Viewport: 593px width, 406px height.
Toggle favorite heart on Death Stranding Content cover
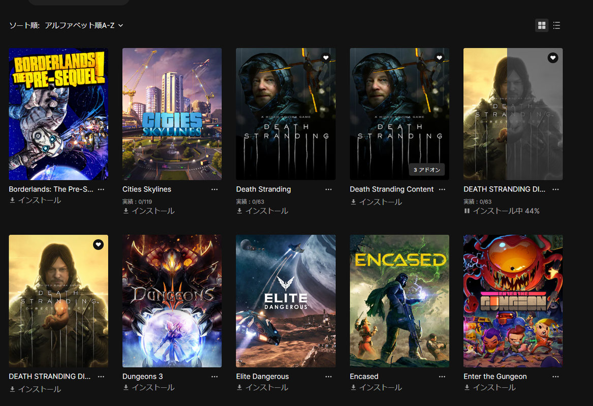439,57
